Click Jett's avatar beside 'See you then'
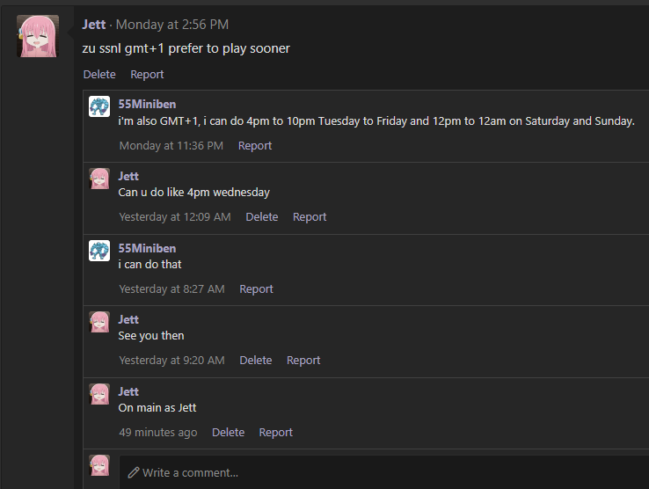 [99, 322]
